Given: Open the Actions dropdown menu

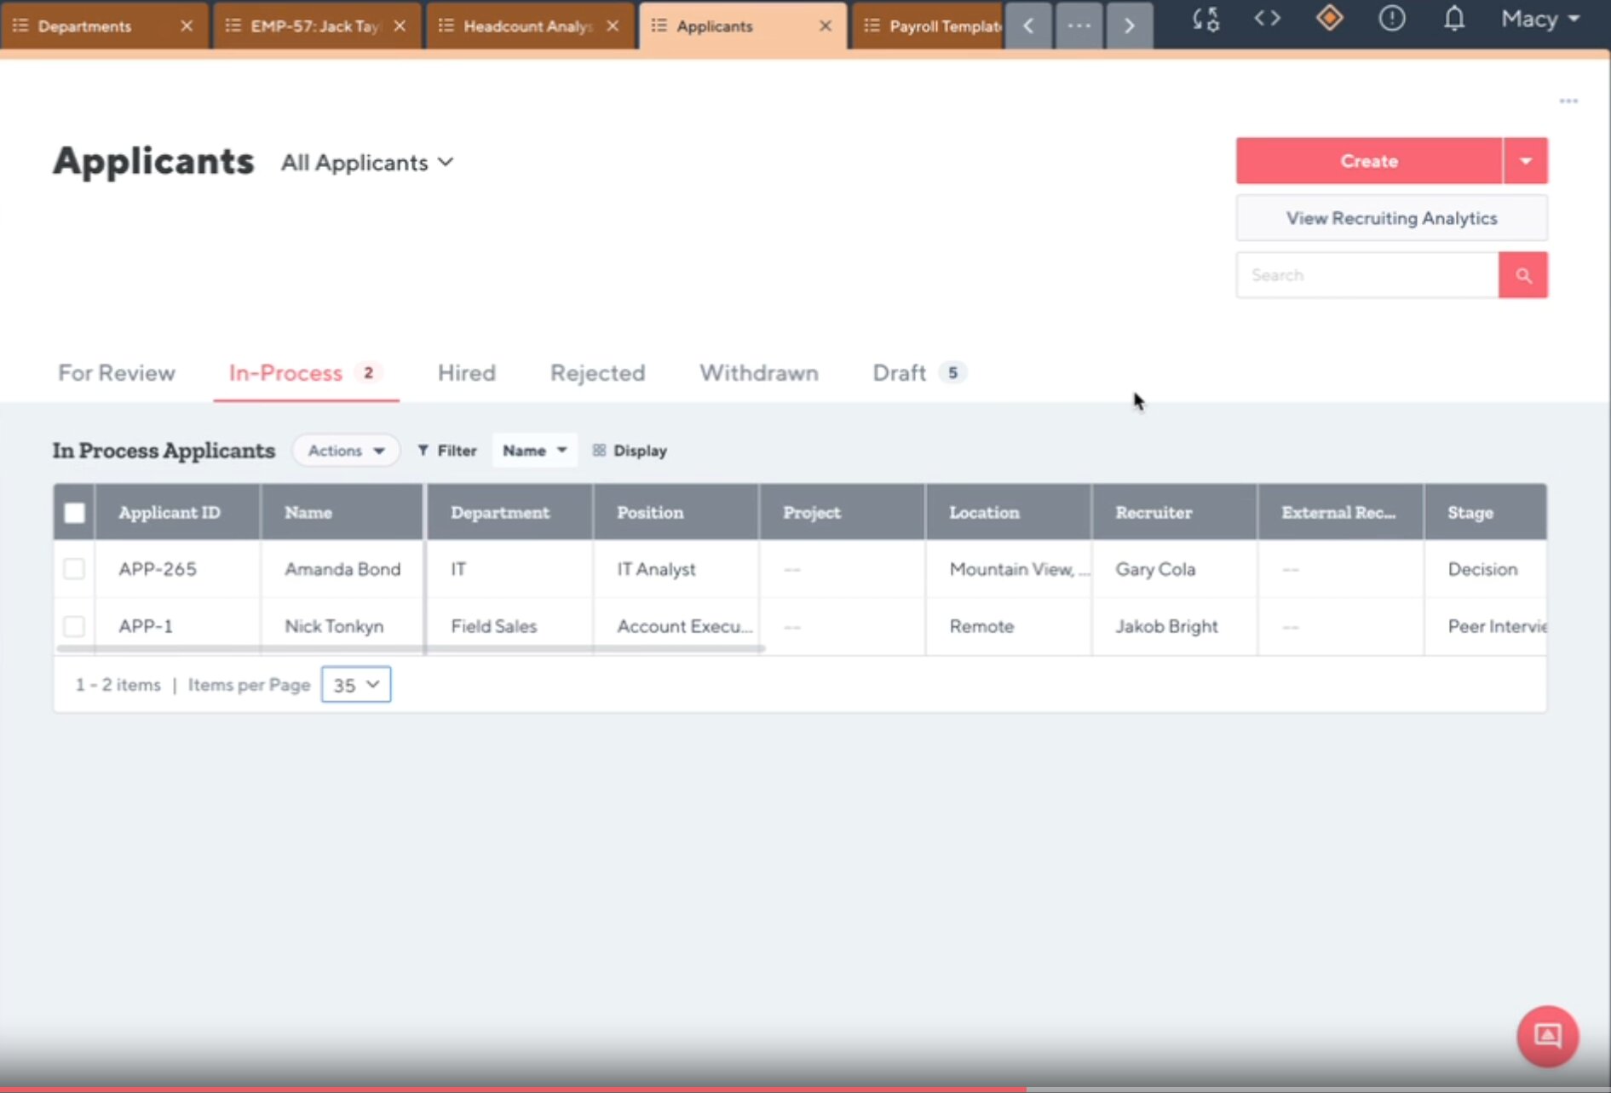Looking at the screenshot, I should tap(346, 451).
